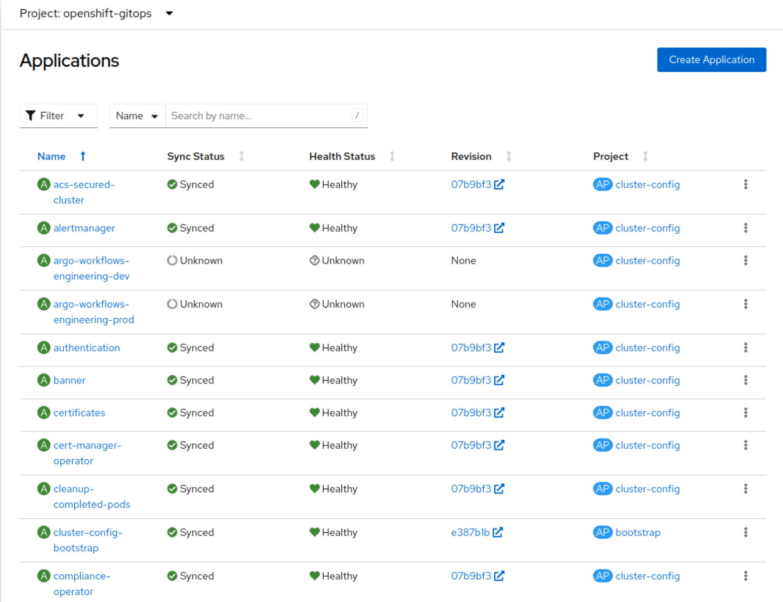The height and width of the screenshot is (602, 783).
Task: Sort table by Revision column
Action: coord(481,156)
